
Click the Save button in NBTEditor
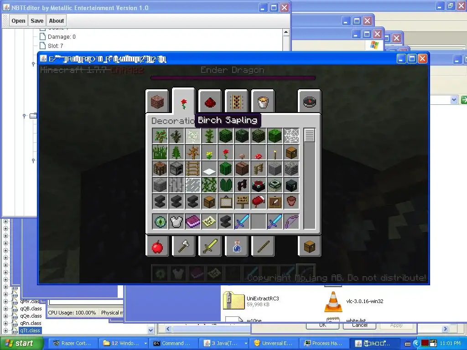pyautogui.click(x=37, y=21)
